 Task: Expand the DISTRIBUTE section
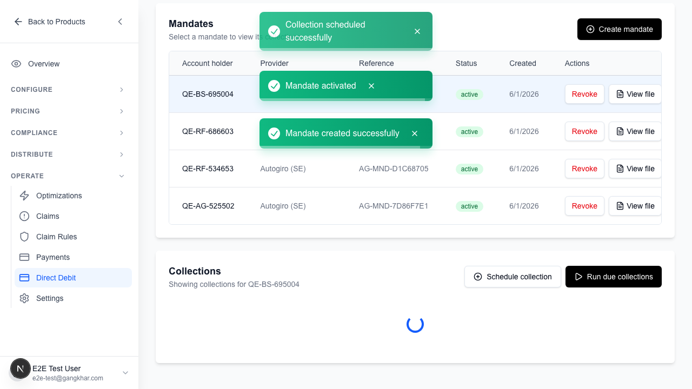click(x=68, y=155)
